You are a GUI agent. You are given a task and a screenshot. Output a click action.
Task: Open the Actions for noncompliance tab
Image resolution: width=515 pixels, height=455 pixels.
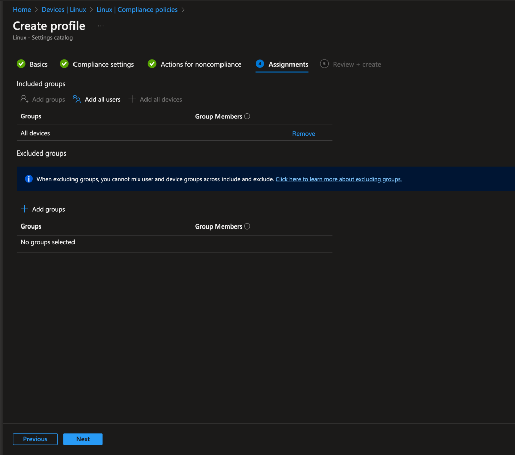[x=200, y=64]
